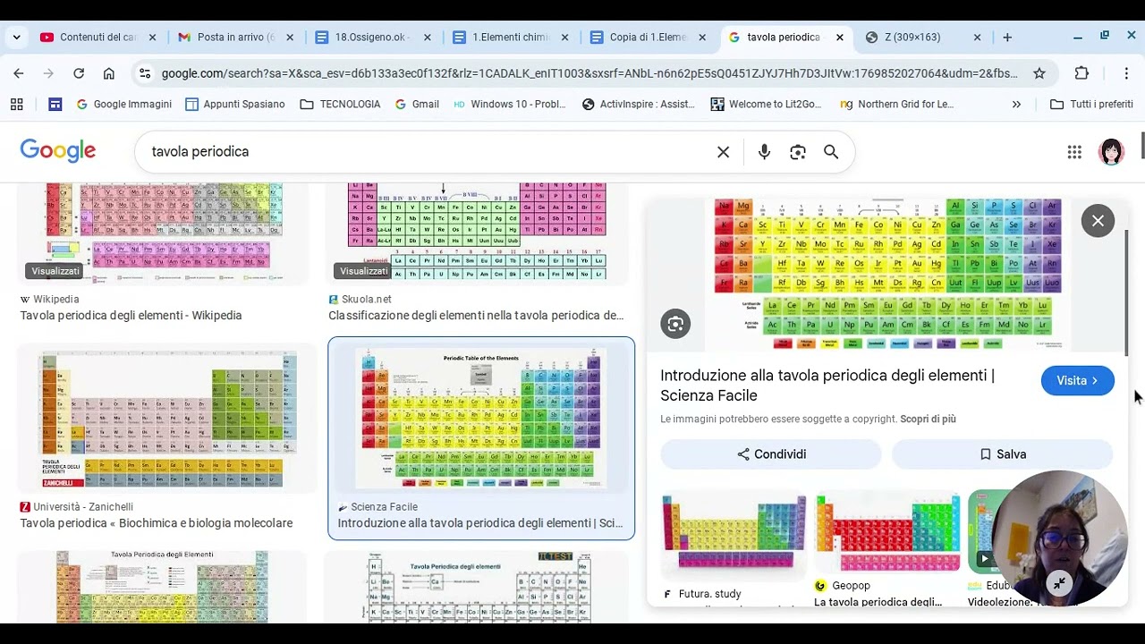This screenshot has height=644, width=1145.
Task: Open the large preview periodic table image
Action: 887,274
